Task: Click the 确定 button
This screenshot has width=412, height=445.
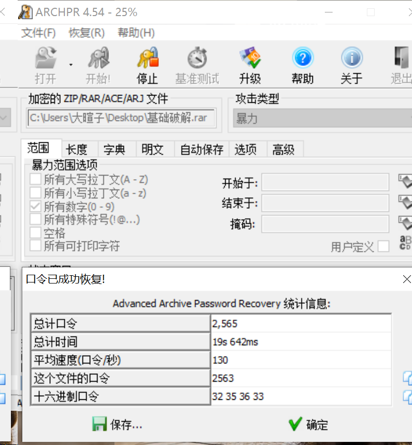Action: pos(308,425)
